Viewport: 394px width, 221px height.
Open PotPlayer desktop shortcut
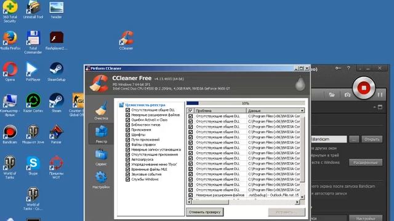pos(33,72)
